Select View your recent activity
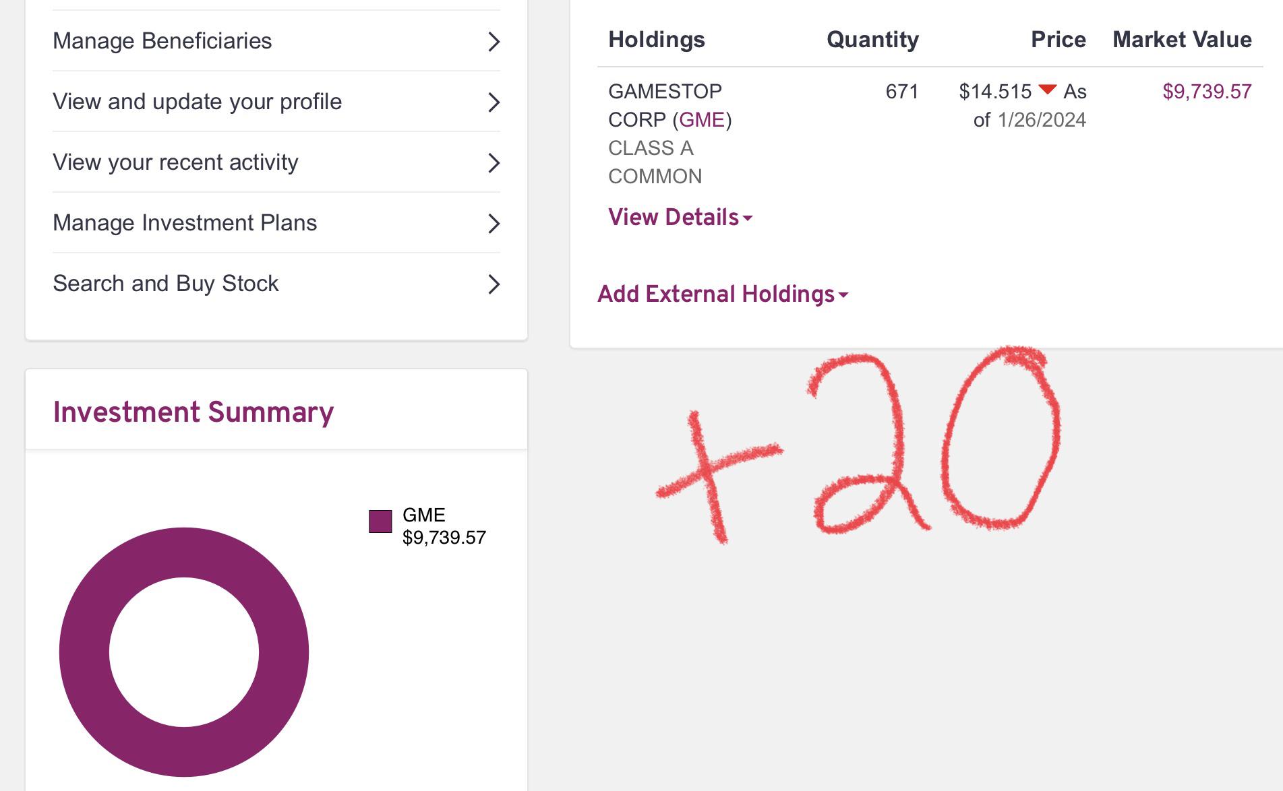Image resolution: width=1283 pixels, height=791 pixels. click(x=175, y=162)
